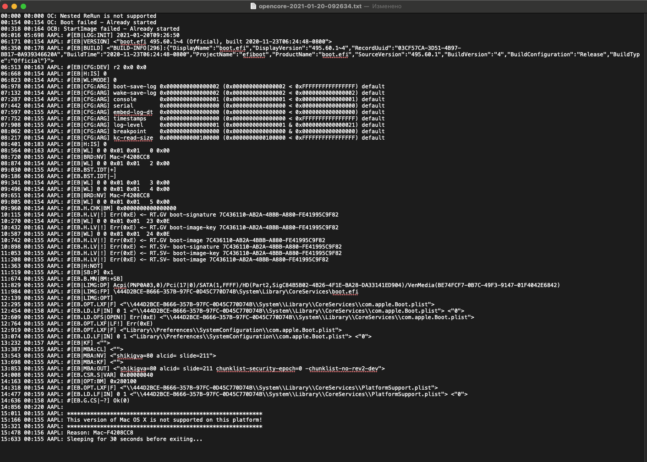
Task: Click the opencore-2021-01-20-092634.txt window title
Action: [310, 6]
